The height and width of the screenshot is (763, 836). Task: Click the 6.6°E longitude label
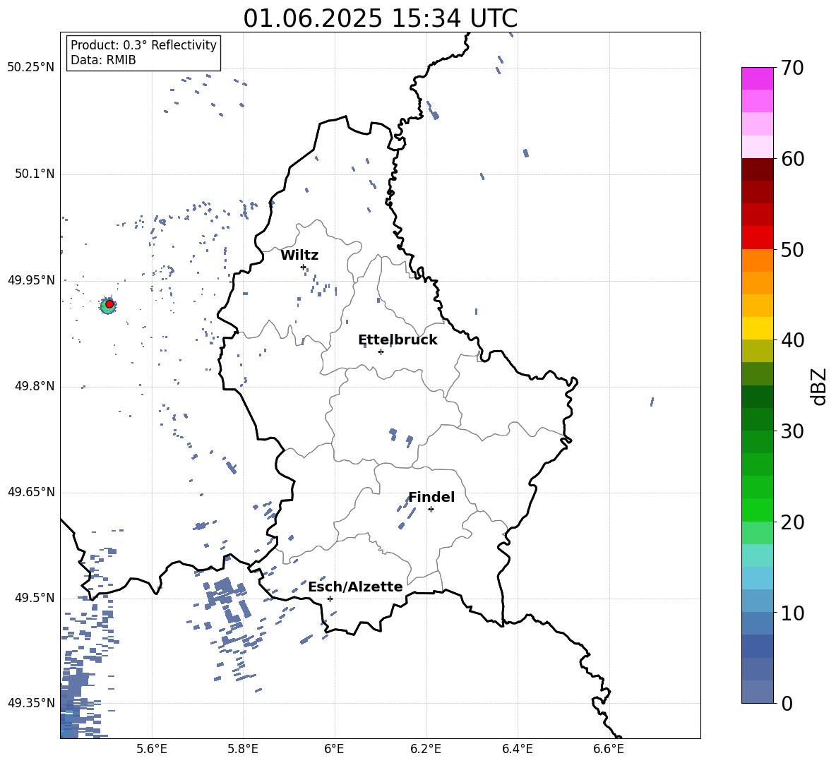(609, 750)
